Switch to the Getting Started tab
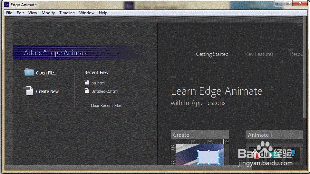The image size is (310, 174). click(x=212, y=54)
